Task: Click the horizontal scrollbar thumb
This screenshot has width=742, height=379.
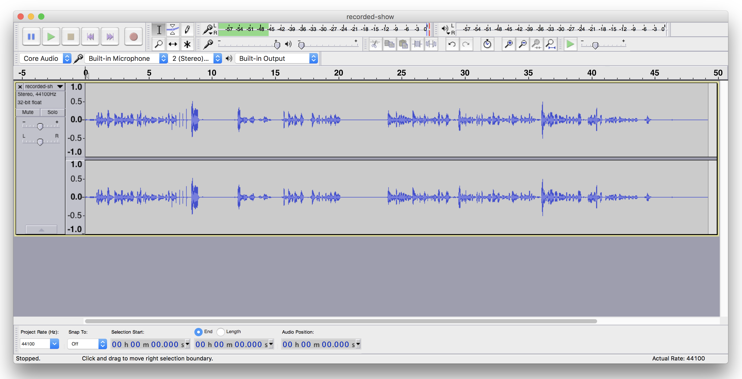Action: 341,321
